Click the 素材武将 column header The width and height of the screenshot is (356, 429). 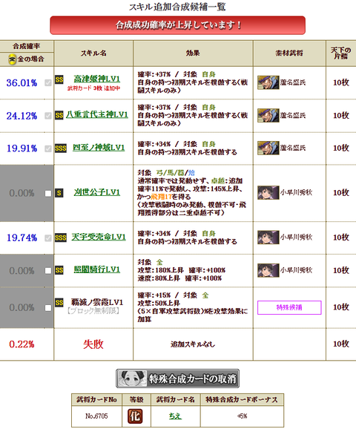coord(289,53)
